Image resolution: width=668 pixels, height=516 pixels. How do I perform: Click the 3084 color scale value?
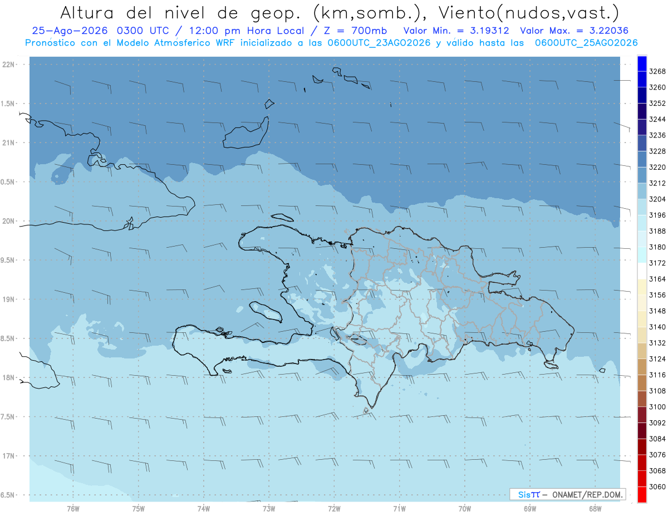(x=657, y=439)
